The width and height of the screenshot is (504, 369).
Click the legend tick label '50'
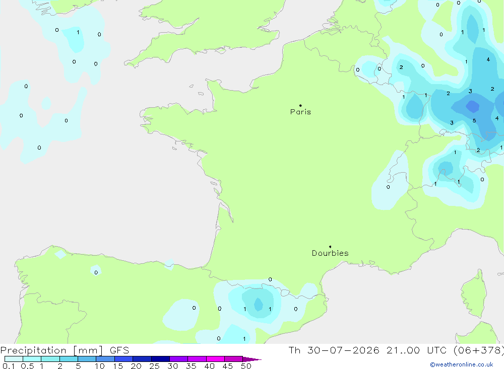246,366
